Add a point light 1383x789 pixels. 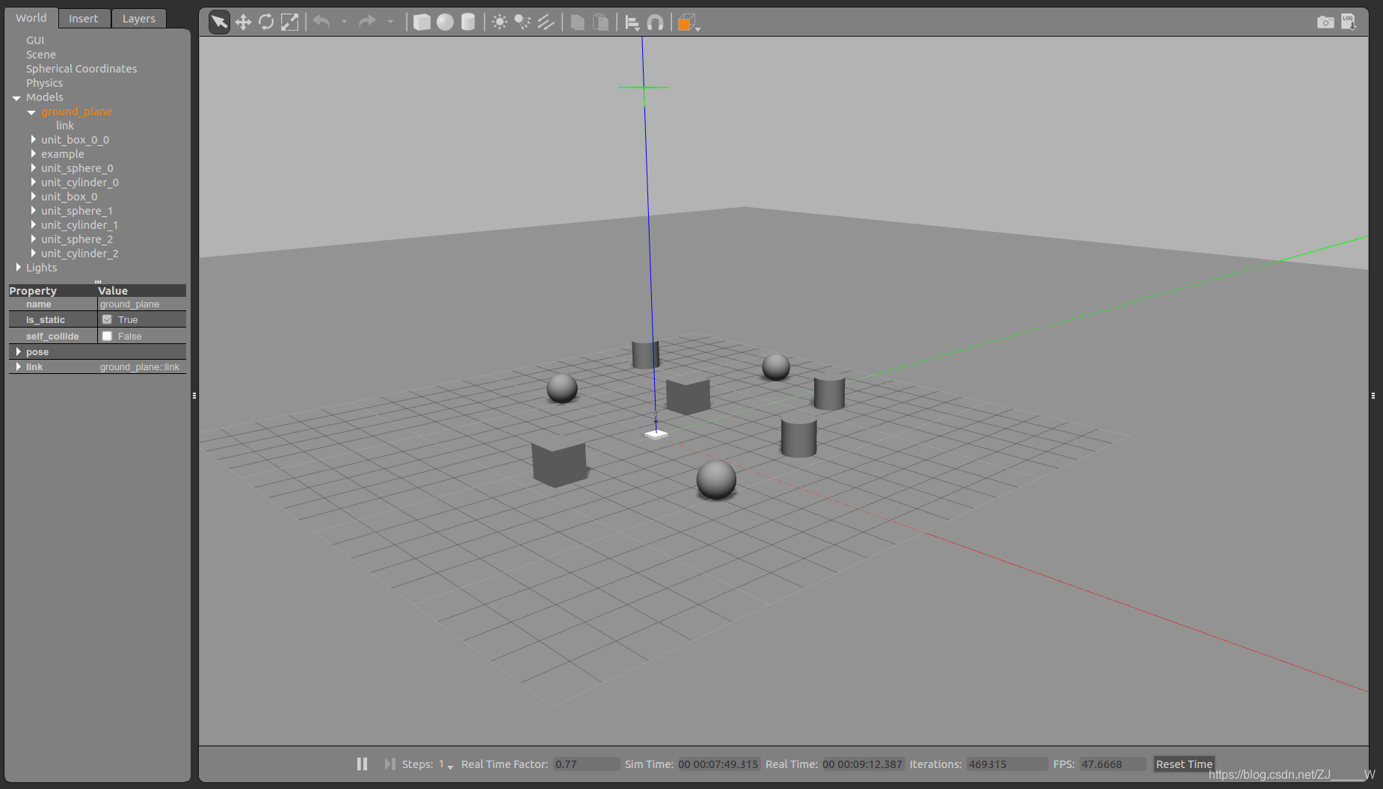(x=499, y=22)
